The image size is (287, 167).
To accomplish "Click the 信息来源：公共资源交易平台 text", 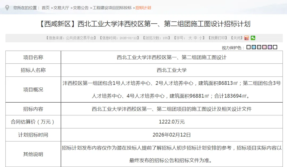I will (71, 38).
